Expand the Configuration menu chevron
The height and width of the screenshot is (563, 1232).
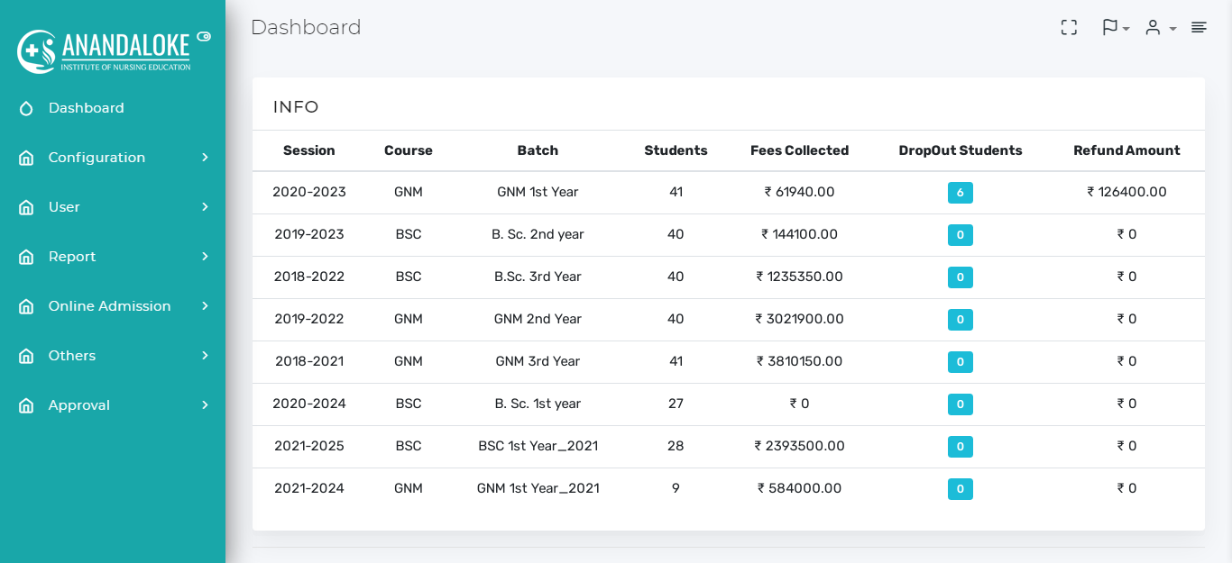click(205, 158)
